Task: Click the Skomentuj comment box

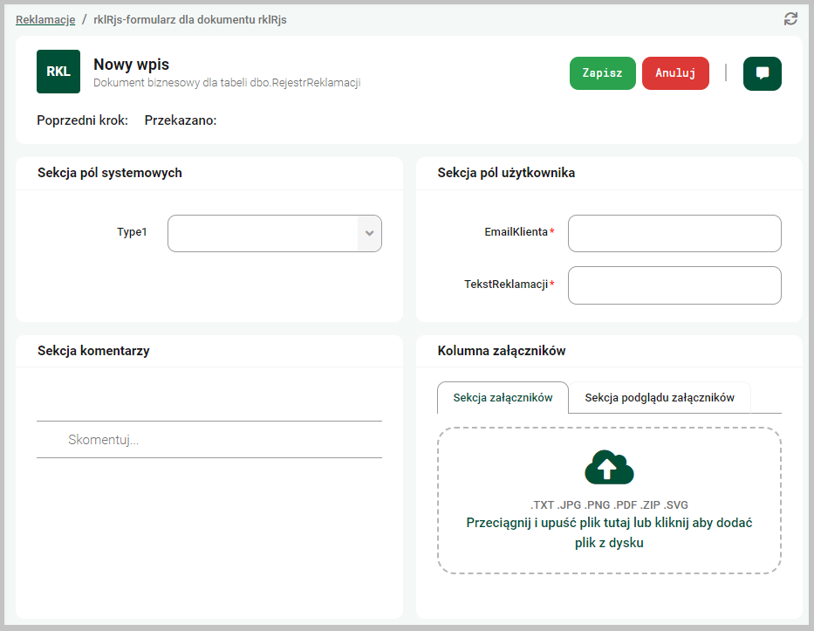Action: point(209,440)
